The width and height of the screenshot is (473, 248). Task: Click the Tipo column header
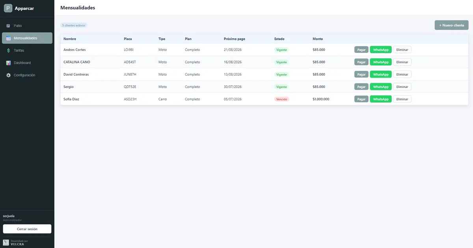point(162,39)
